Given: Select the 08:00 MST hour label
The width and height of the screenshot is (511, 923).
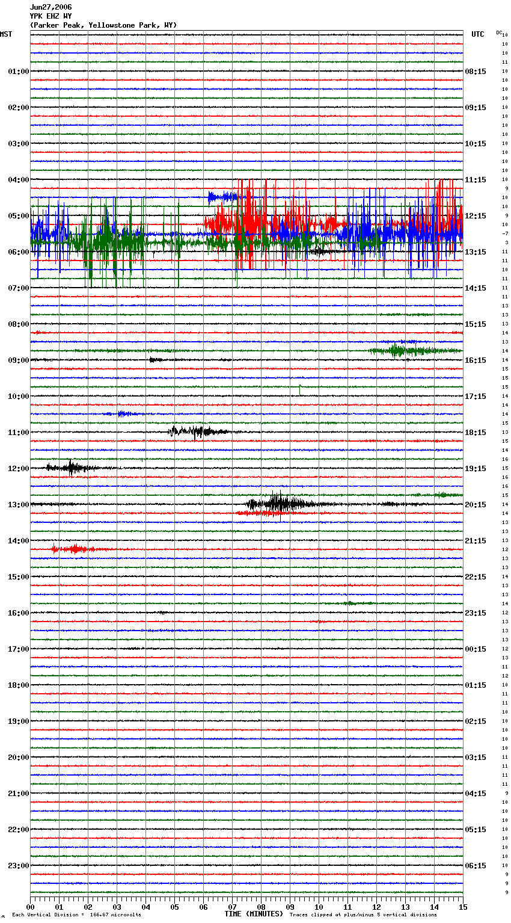Looking at the screenshot, I should (19, 324).
